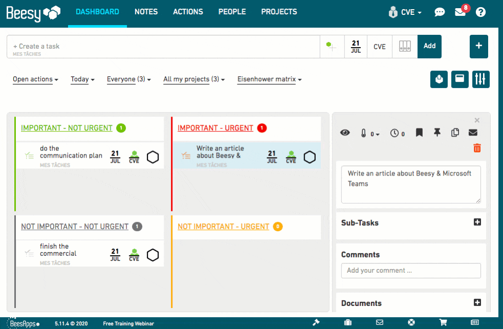Screen dimensions: 503x329
Task: Go to the PROJECTS tab
Action: click(x=279, y=12)
